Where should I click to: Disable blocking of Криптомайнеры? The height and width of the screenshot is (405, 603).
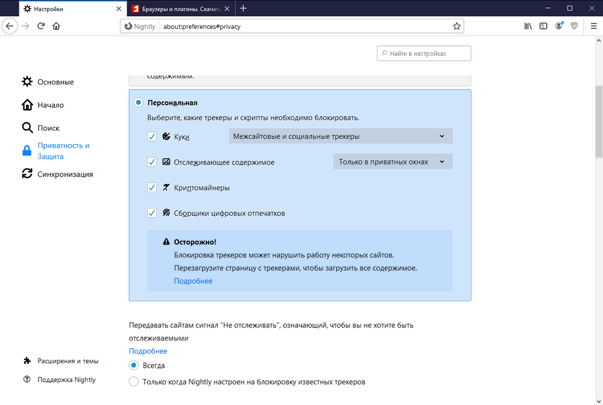click(151, 187)
